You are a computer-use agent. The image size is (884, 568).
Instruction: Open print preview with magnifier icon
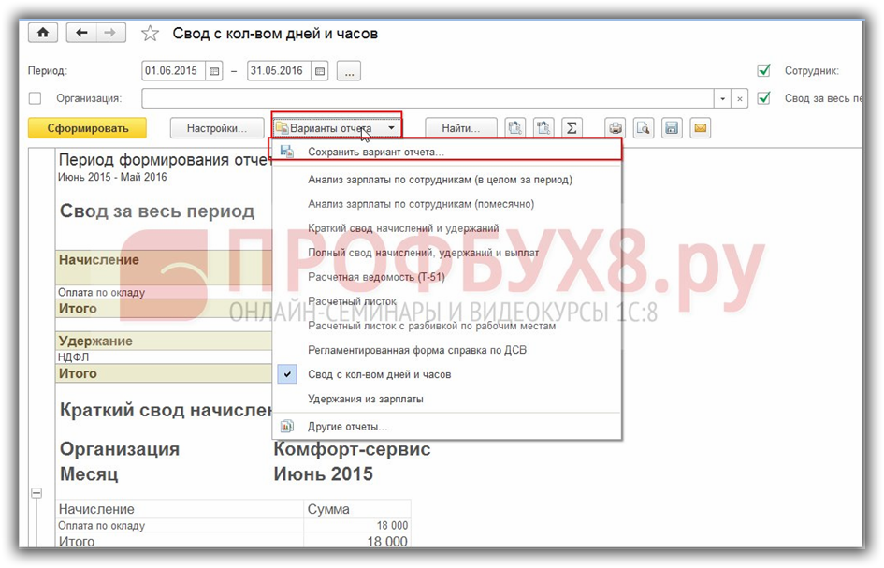643,128
